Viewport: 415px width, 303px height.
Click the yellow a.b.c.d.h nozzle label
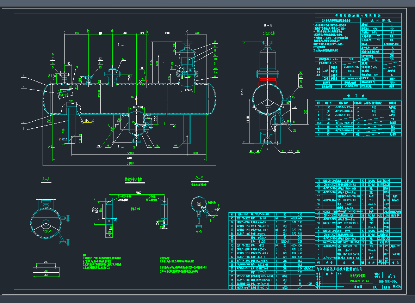click(268, 33)
